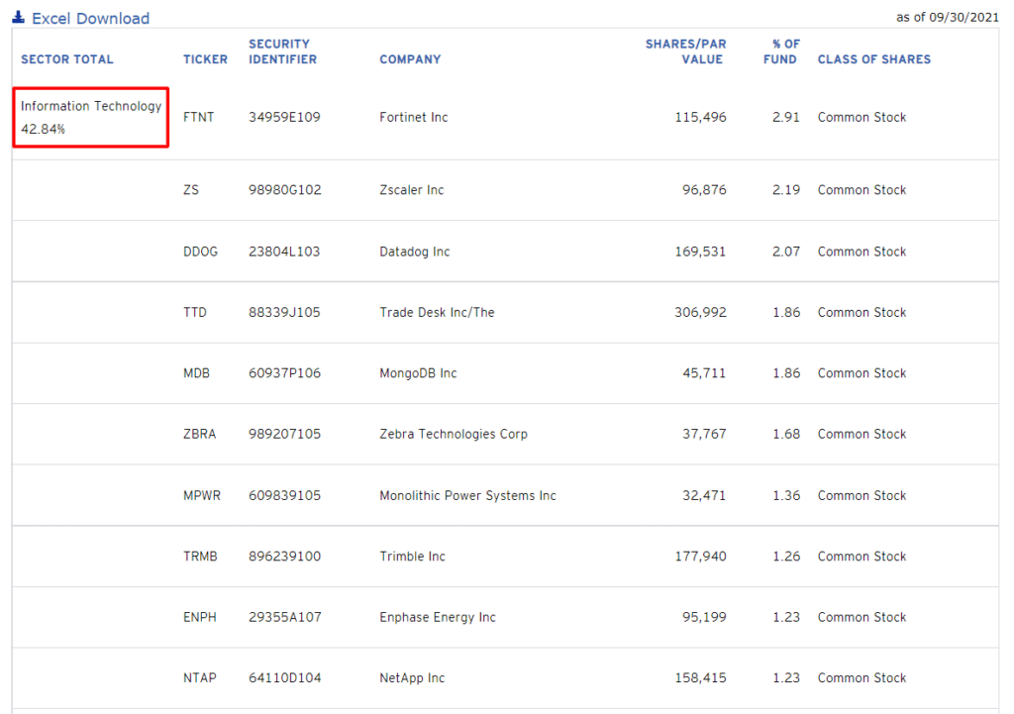Click Common Stock in the Fortinet row

coord(862,117)
